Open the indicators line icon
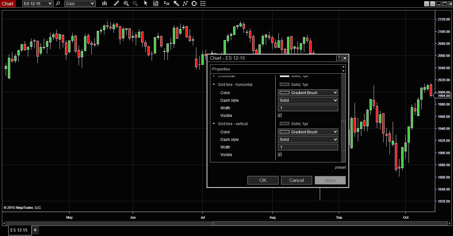453x236 pixels. (x=186, y=3)
